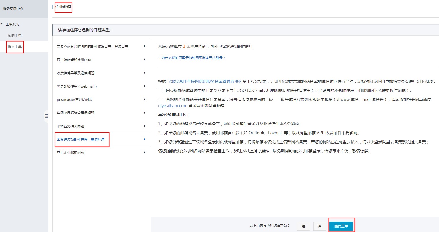The height and width of the screenshot is (232, 439).
Task: Click 是 to mark content helpful
Action: [x=303, y=226]
